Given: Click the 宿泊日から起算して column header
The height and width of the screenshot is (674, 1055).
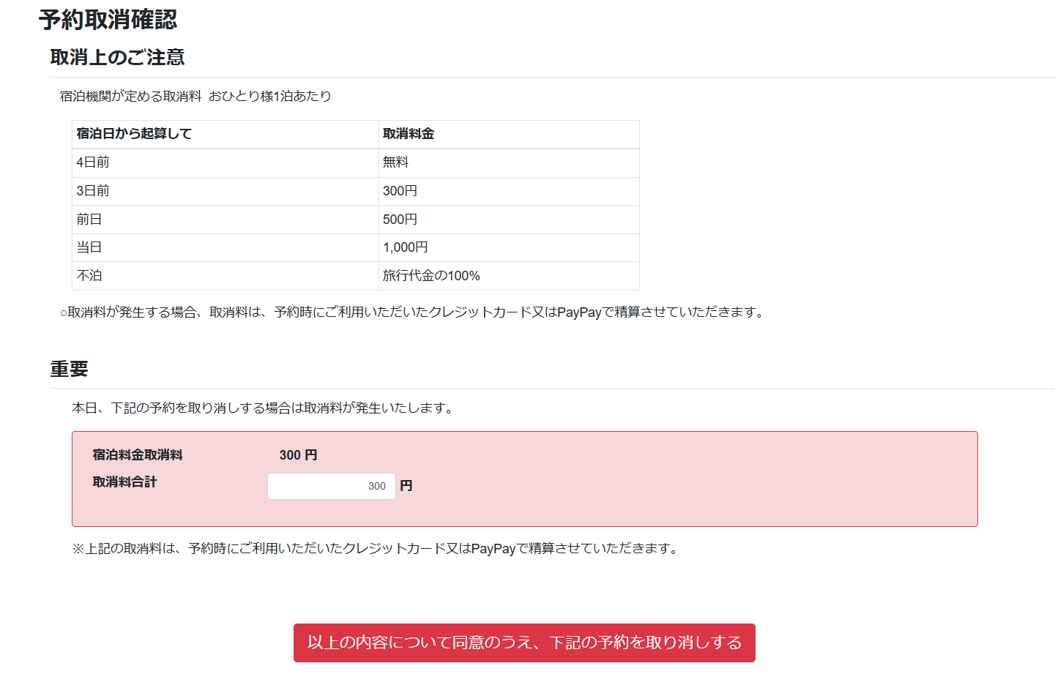Looking at the screenshot, I should coord(225,134).
